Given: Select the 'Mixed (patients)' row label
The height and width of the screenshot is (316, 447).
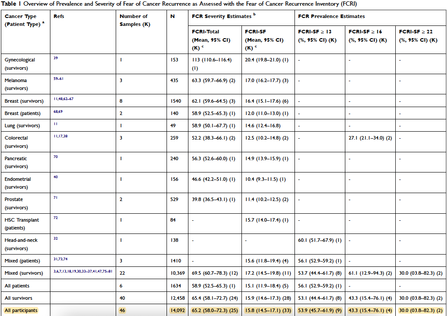Looking at the screenshot, I should click(22, 261).
